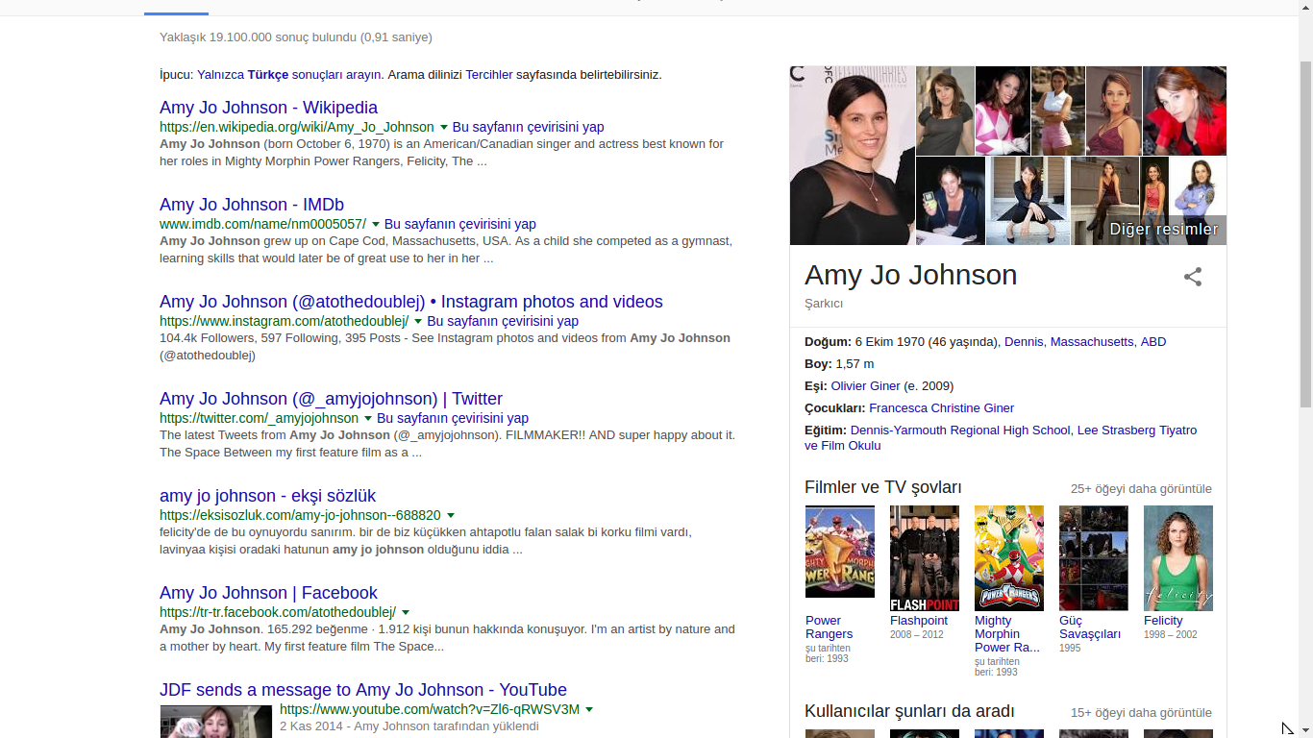The height and width of the screenshot is (738, 1313).
Task: Open the large portrait photo of Amy Jo Johnson
Action: (x=853, y=156)
